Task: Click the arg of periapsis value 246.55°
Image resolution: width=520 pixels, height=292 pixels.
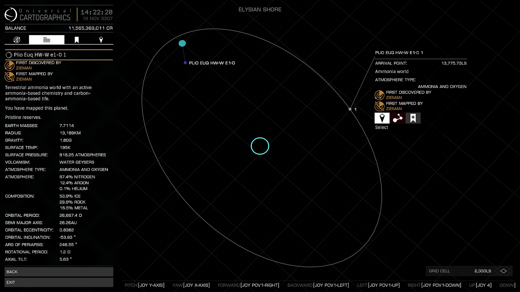Action: coord(68,245)
